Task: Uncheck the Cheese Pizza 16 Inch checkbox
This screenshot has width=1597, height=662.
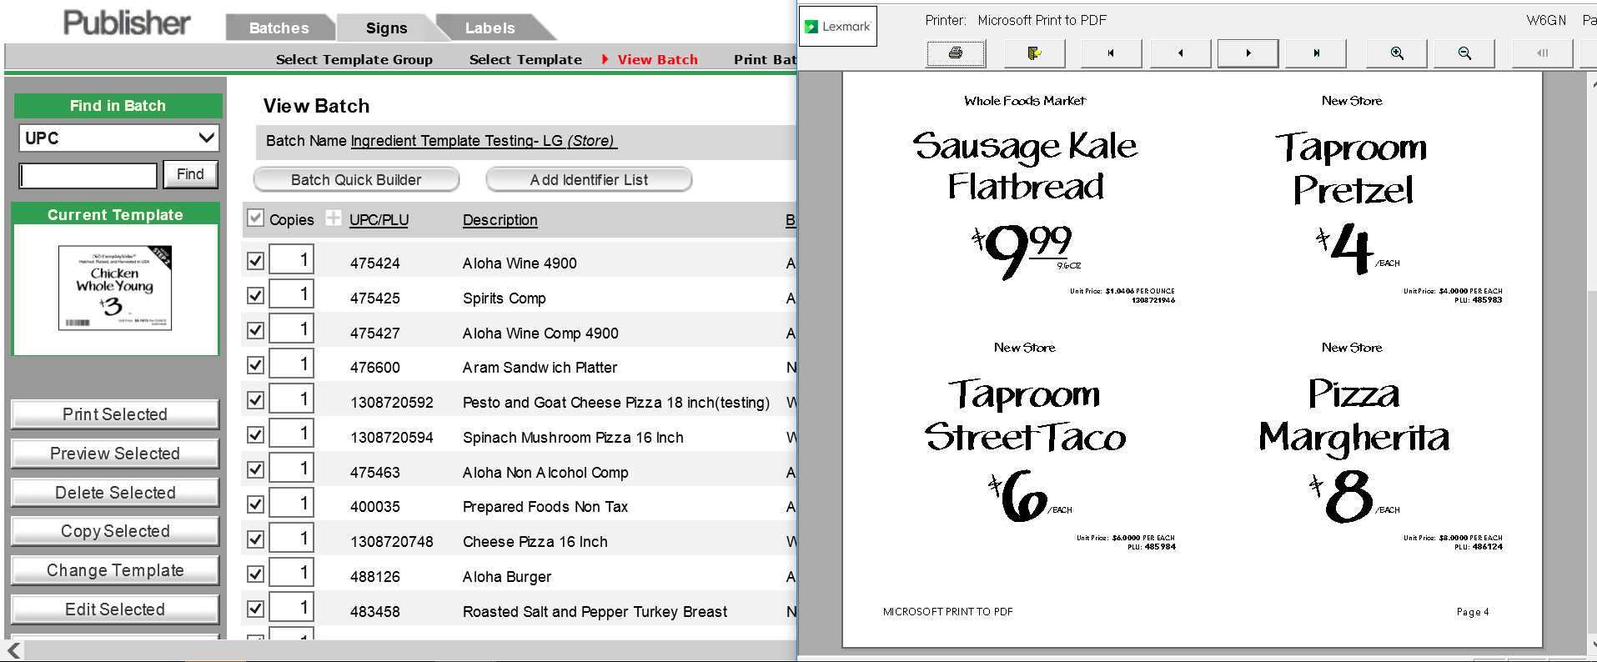Action: point(256,539)
